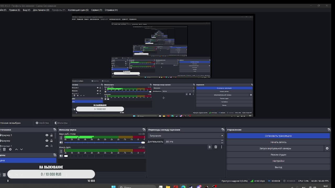
Task: Decrease transition Длительность with down arrow
Action: click(x=222, y=143)
